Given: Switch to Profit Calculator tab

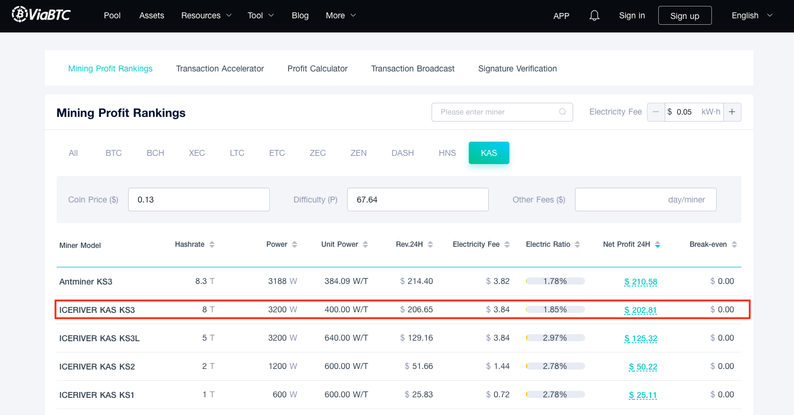Looking at the screenshot, I should coord(318,68).
